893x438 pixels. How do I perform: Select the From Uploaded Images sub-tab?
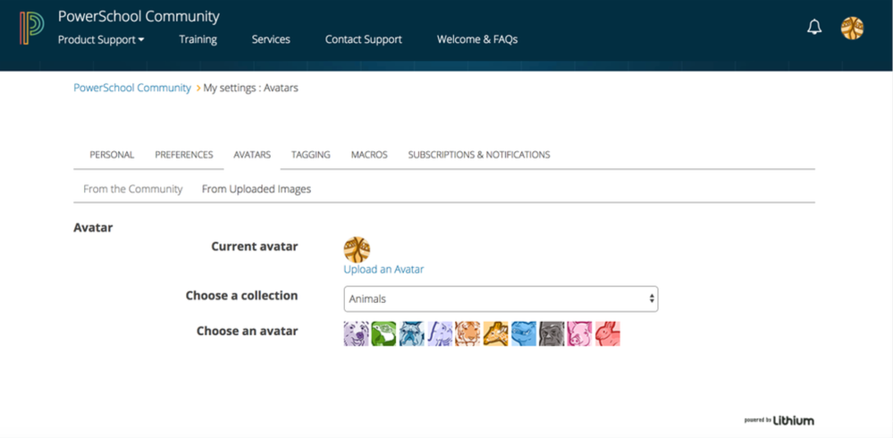[257, 190]
